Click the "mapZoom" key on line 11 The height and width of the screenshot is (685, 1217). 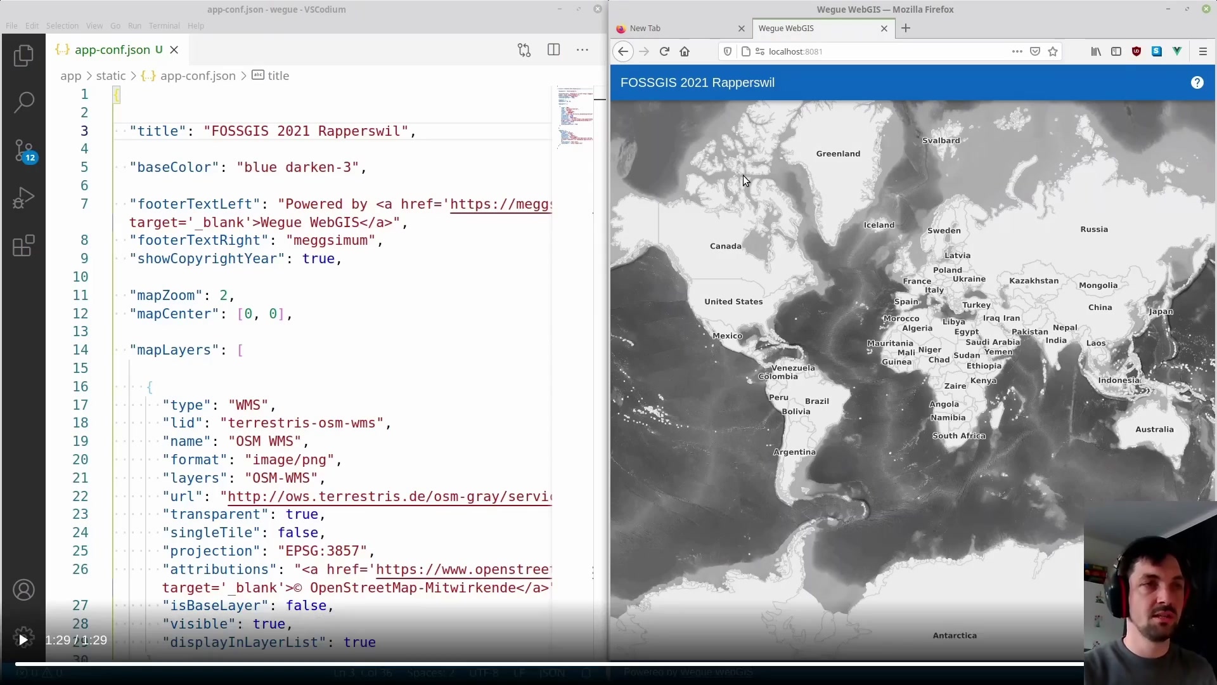[x=166, y=296]
